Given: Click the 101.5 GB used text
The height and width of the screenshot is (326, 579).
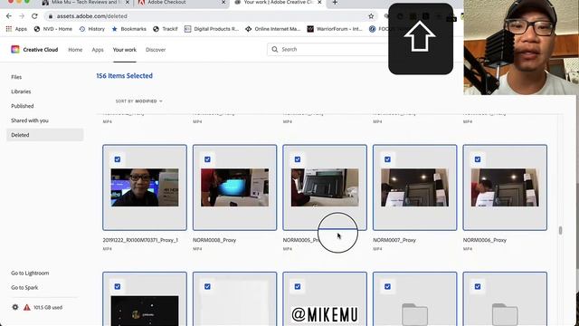Looking at the screenshot, I should (48, 308).
